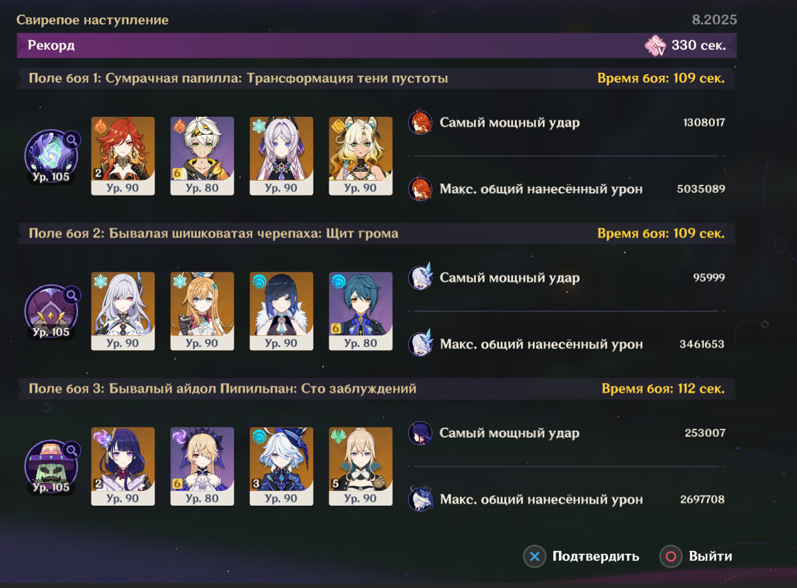Viewport: 797px width, 588px height.
Task: Click the Anemo blonde character card
Action: pos(361,466)
